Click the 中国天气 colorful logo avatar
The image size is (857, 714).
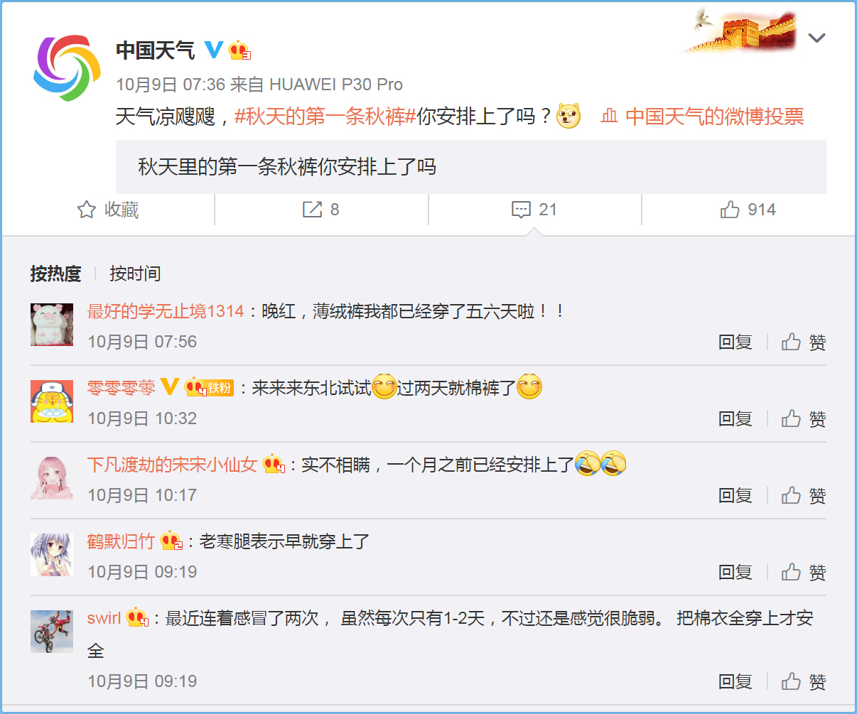[x=67, y=68]
